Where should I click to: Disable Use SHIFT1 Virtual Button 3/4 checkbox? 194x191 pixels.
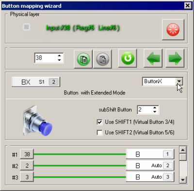click(99, 122)
